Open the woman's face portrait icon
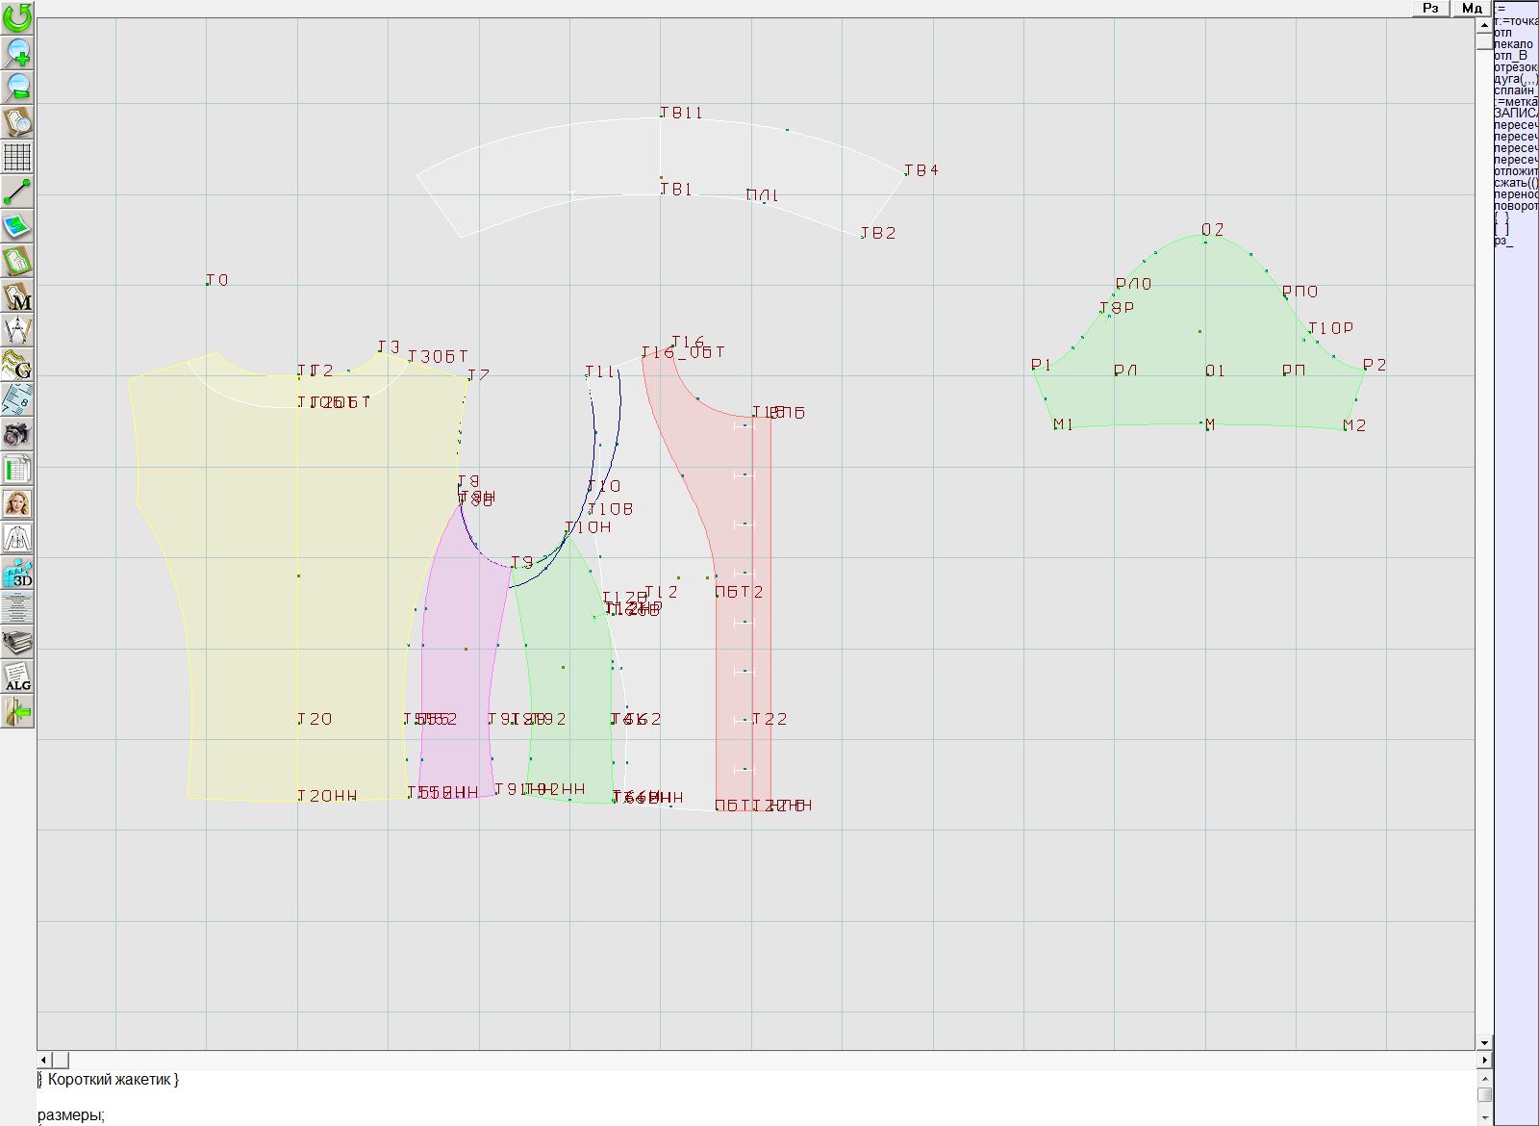 (17, 503)
